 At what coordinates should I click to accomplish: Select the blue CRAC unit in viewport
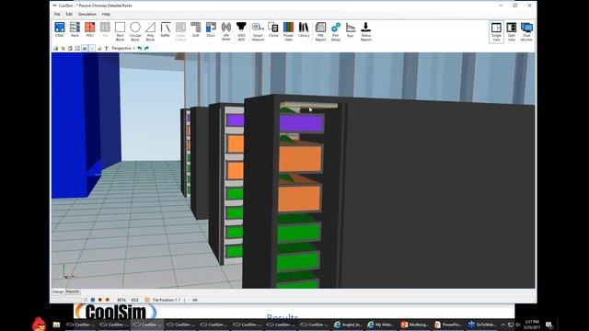(x=86, y=124)
